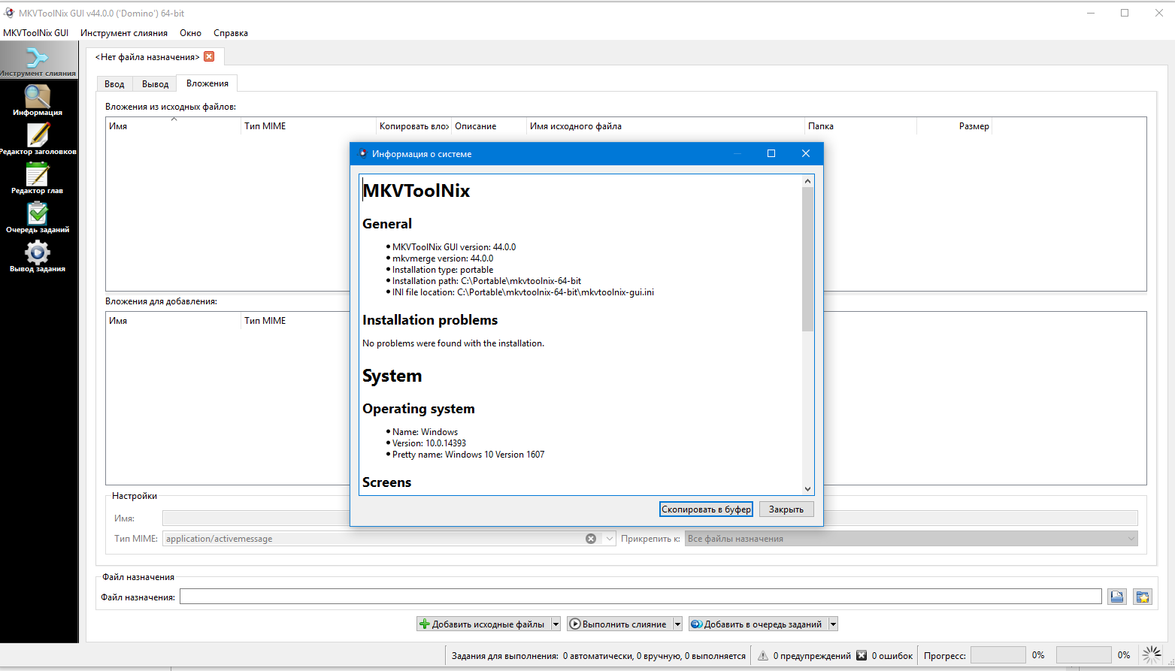Switch to the Ввод tab

tap(114, 84)
